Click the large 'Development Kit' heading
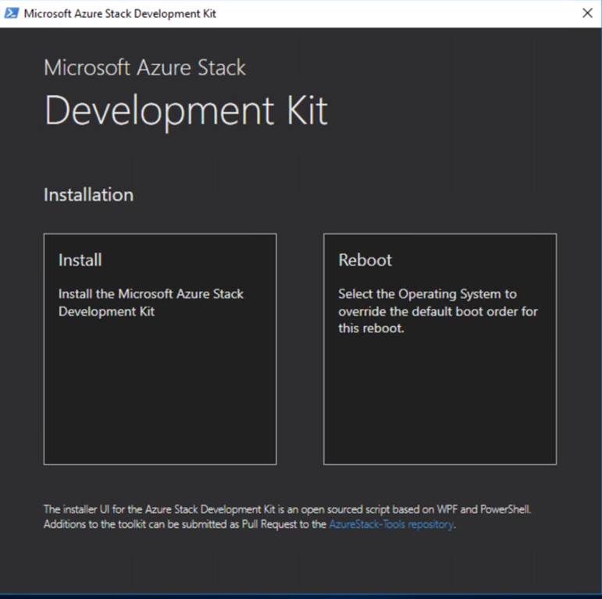Image resolution: width=602 pixels, height=599 pixels. tap(186, 111)
